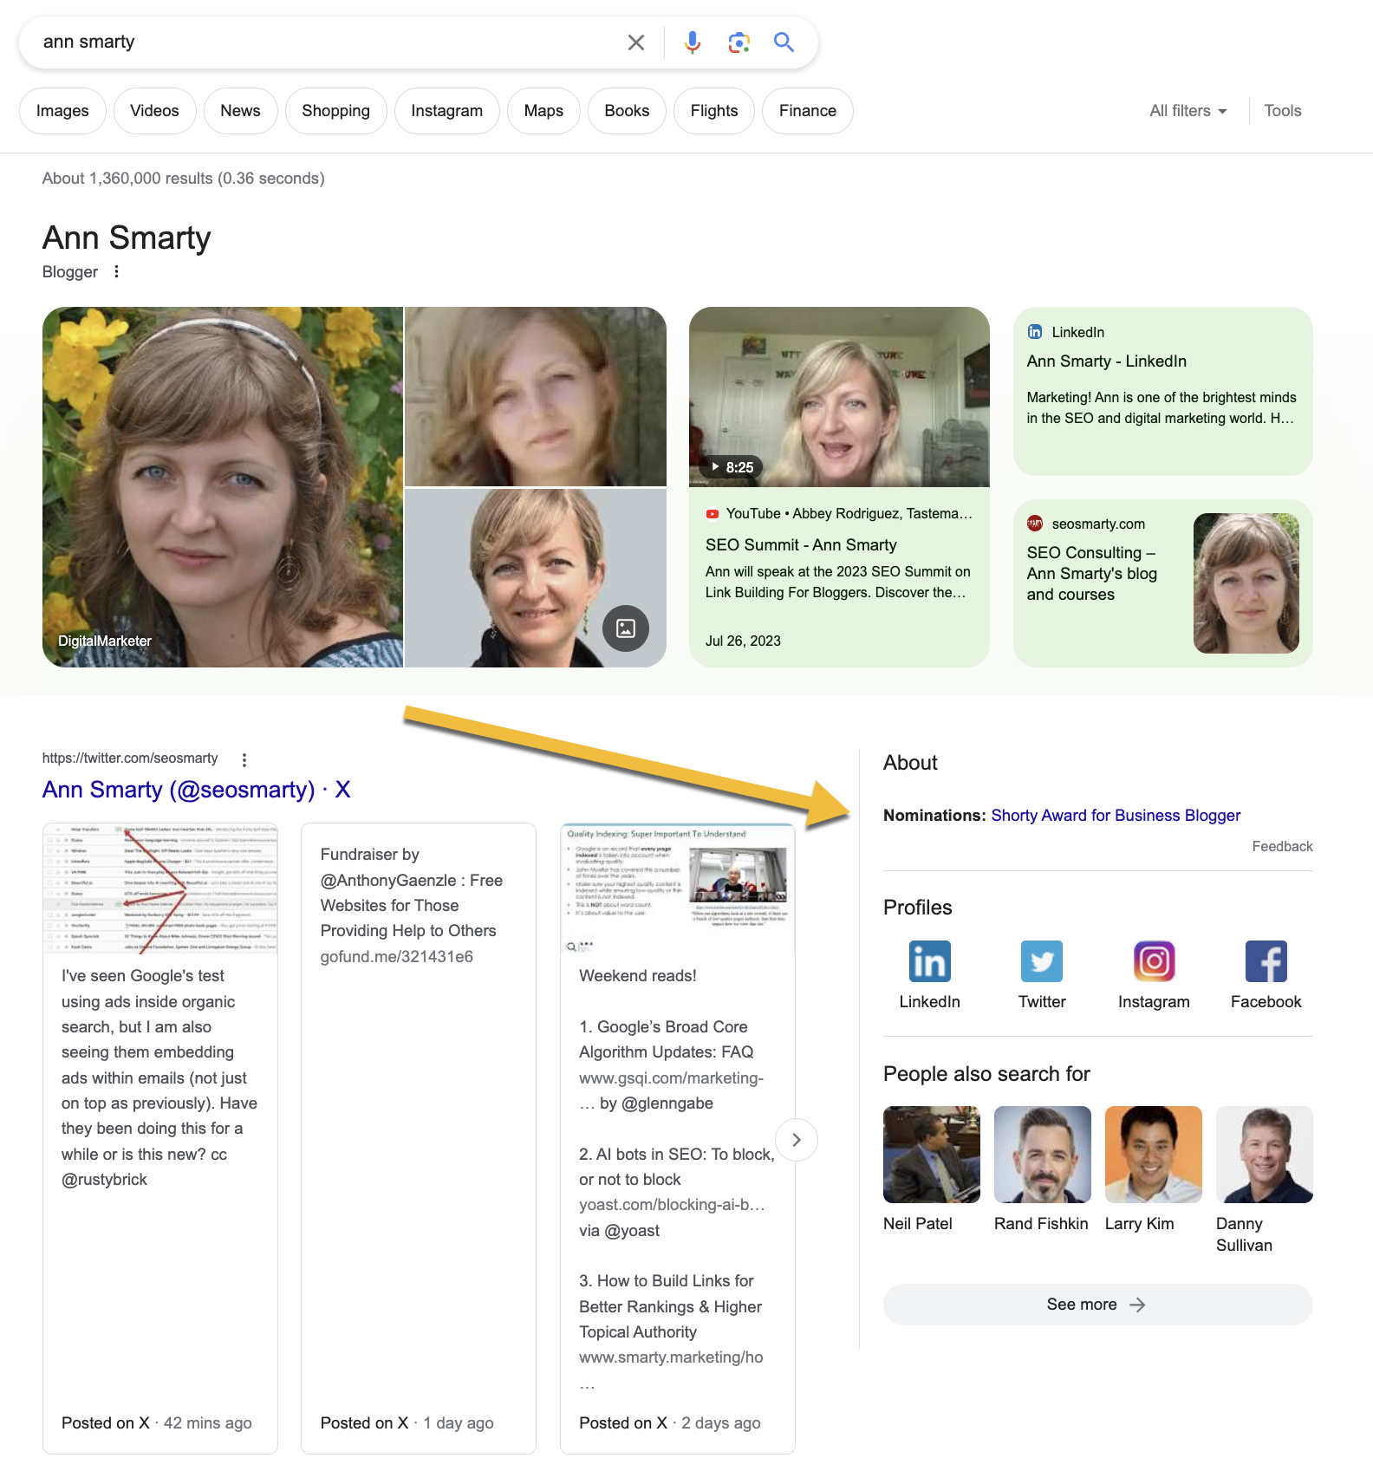1373x1458 pixels.
Task: Open Shorty Award for Business Blogger link
Action: tap(1116, 816)
